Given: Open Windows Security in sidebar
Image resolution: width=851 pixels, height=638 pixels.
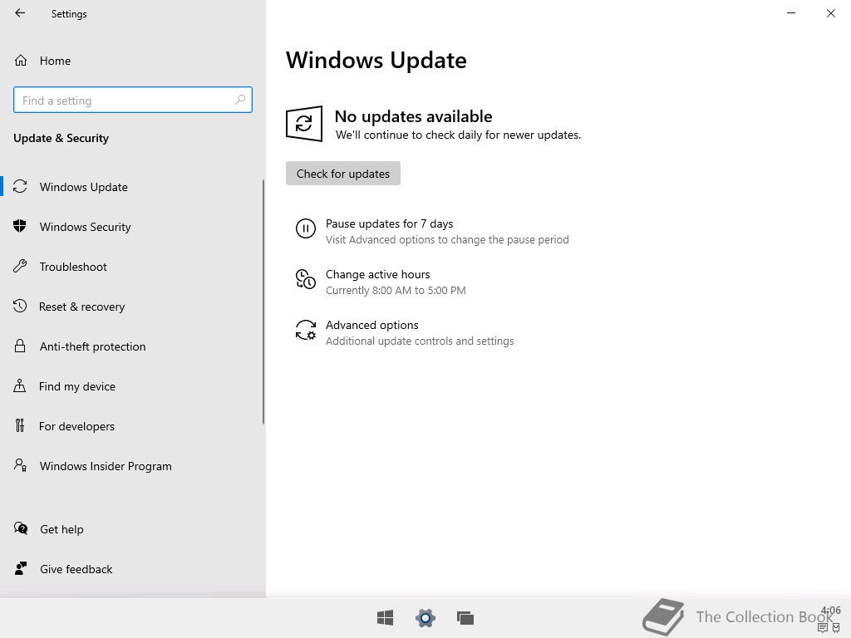Looking at the screenshot, I should (86, 227).
